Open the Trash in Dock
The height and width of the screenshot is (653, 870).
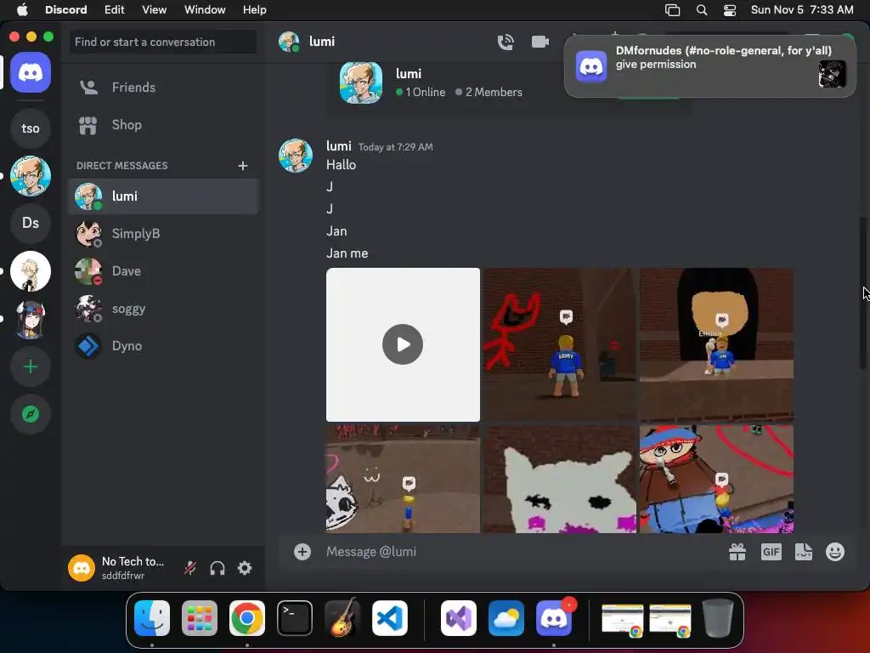pos(718,618)
